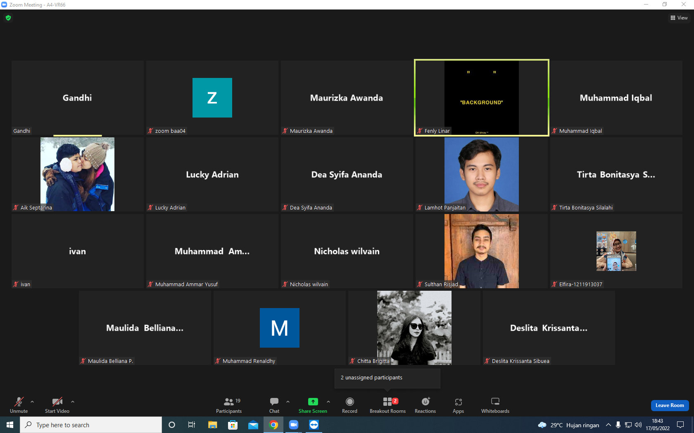This screenshot has height=433, width=694.
Task: Open Chrome from the Windows taskbar
Action: click(273, 425)
